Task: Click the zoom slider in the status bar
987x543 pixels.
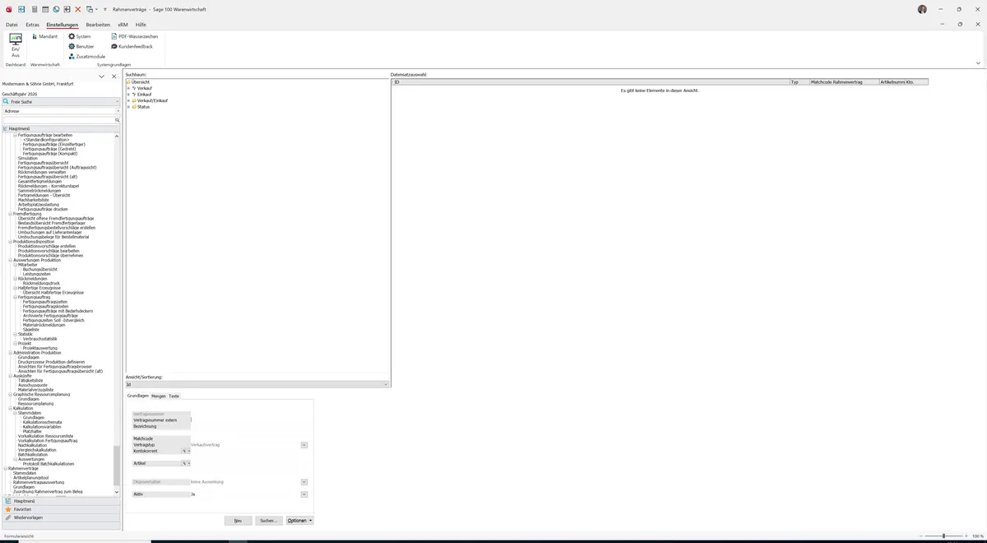Action: (943, 536)
